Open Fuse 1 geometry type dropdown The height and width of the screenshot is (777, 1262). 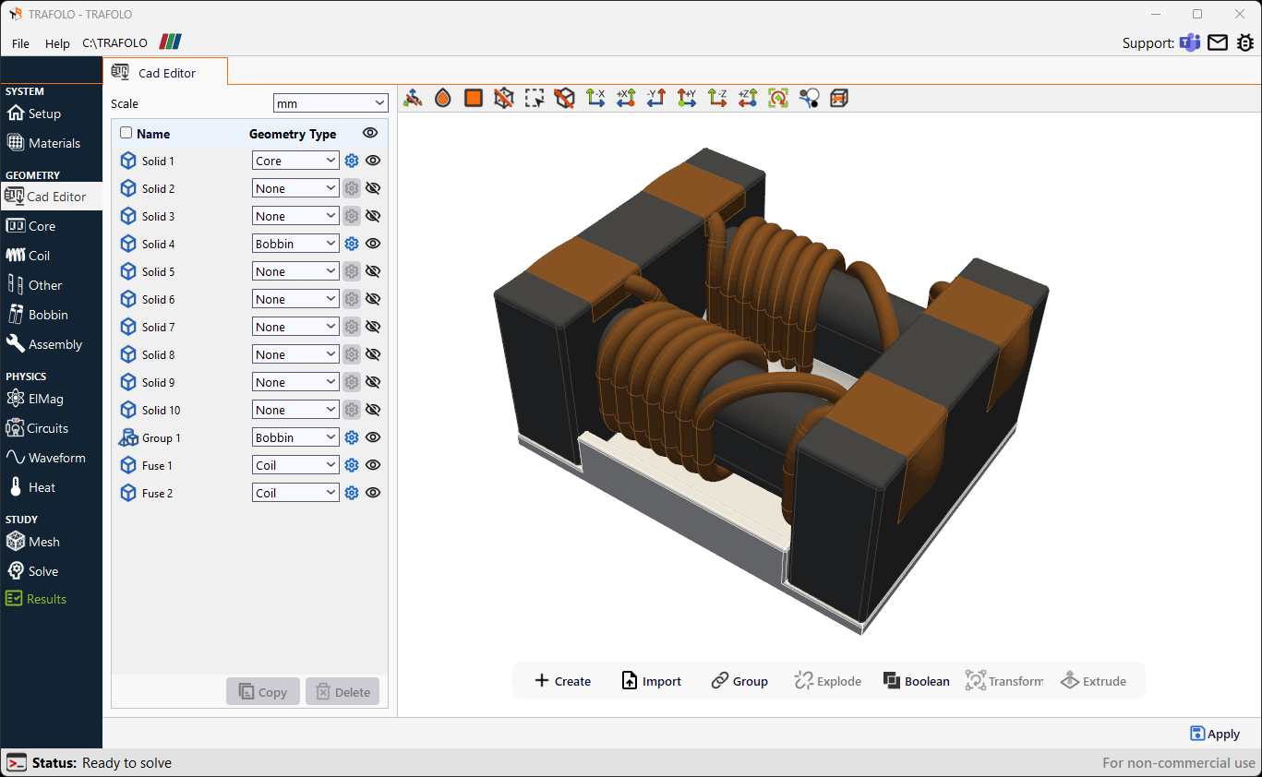295,465
